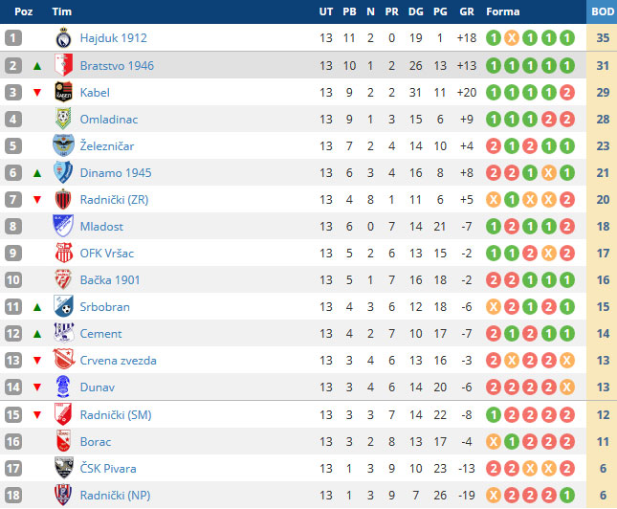Click the GR column header
The height and width of the screenshot is (509, 617).
coord(467,11)
